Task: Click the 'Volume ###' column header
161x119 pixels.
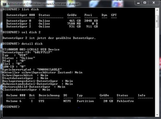Action: click(16, 95)
